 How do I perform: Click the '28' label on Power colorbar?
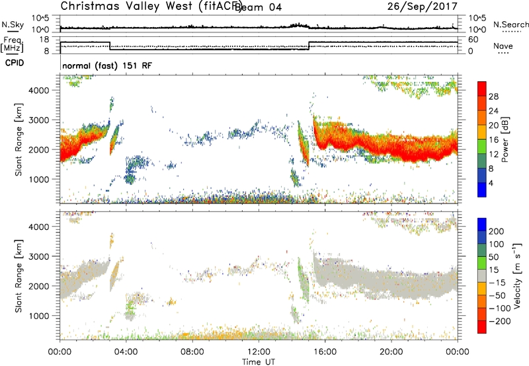tap(493, 96)
